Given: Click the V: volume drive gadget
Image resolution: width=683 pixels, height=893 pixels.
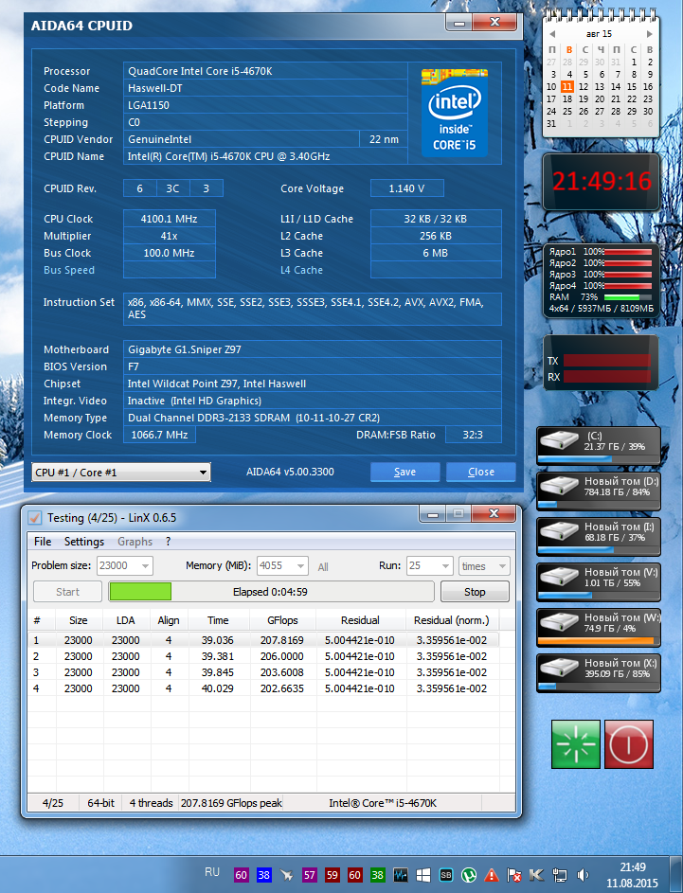Looking at the screenshot, I should point(598,582).
